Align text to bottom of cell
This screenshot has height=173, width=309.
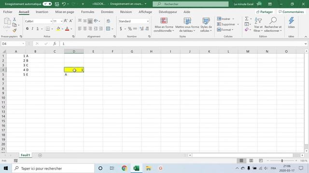pos(90,21)
